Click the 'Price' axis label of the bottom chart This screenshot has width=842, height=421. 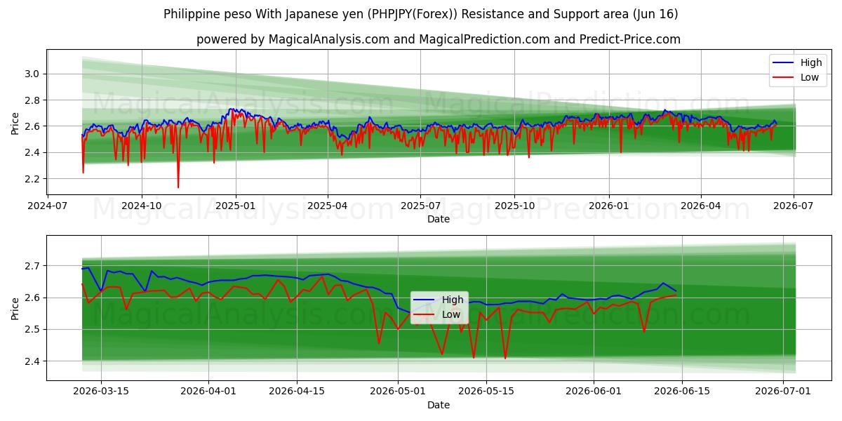click(x=15, y=308)
